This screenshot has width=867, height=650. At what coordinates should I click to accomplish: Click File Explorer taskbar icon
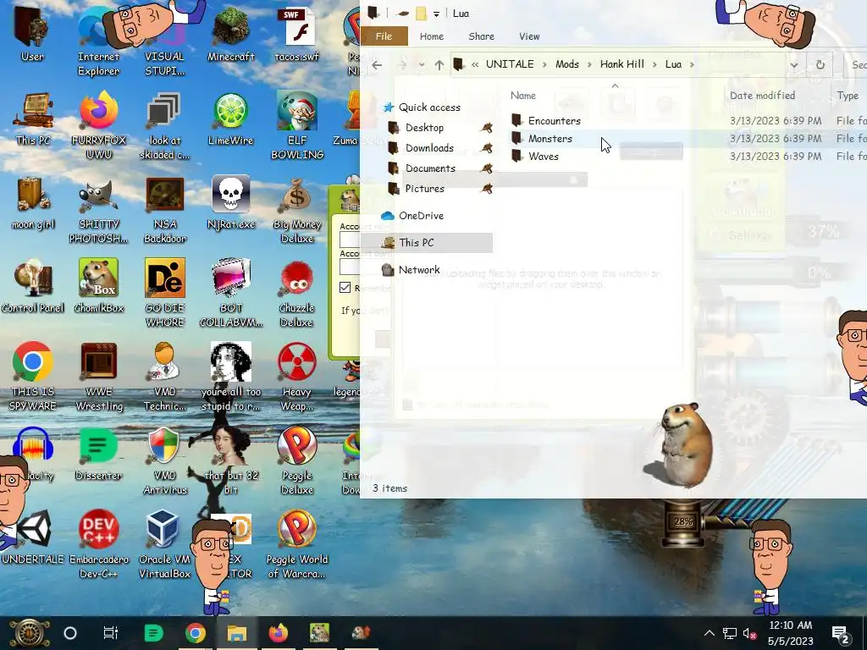coord(237,633)
